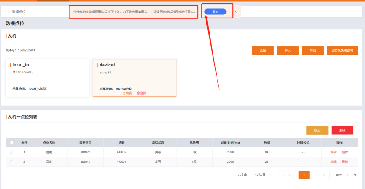Click the 前往 page number input field

pyautogui.click(x=347, y=175)
